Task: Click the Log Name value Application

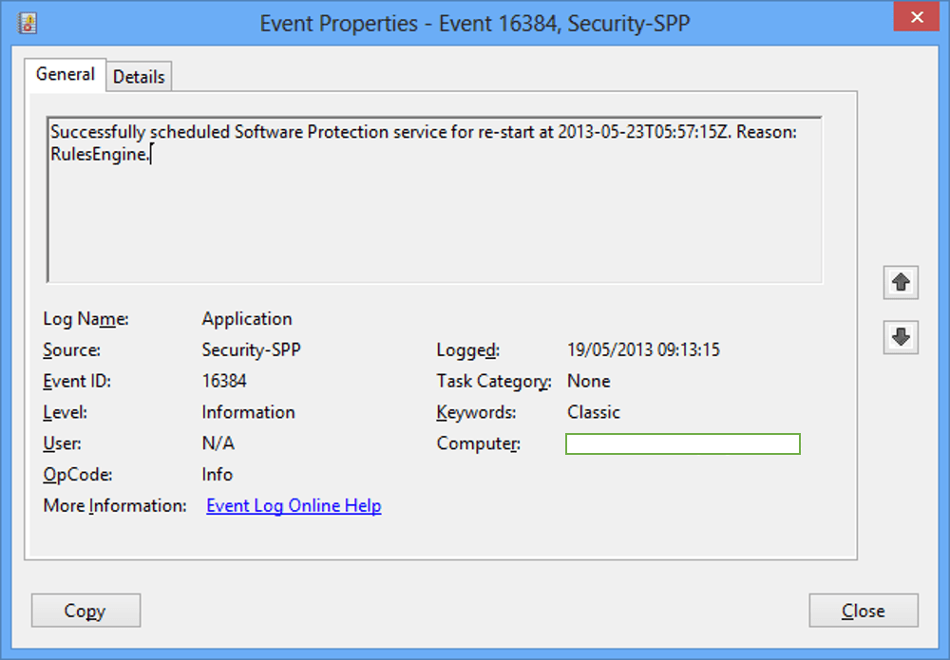Action: click(247, 318)
